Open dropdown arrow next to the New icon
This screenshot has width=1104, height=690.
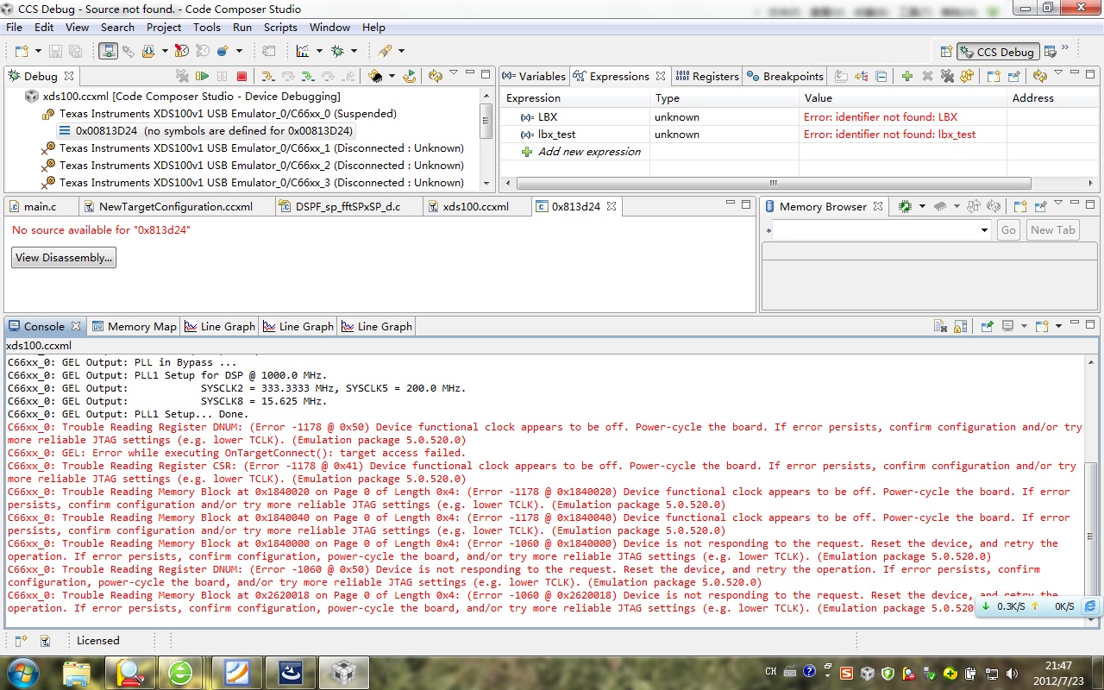37,51
